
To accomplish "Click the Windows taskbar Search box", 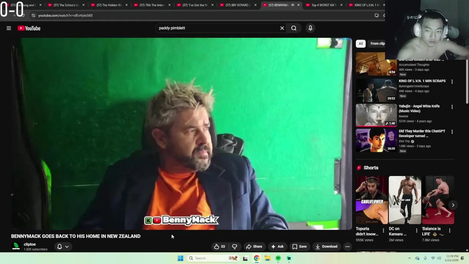I will (213, 258).
